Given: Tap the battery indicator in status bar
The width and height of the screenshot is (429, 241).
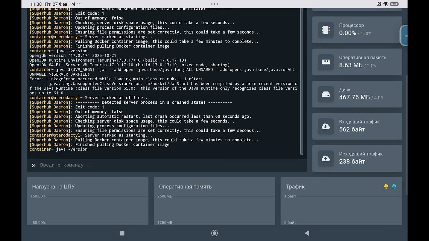Looking at the screenshot, I should tap(394, 4).
